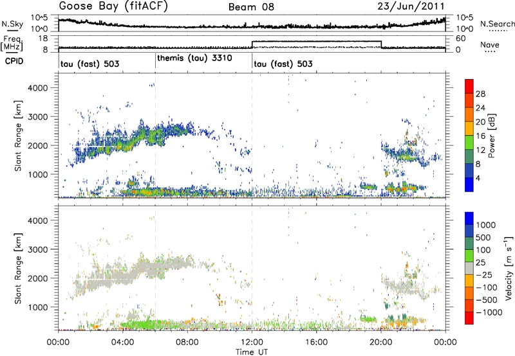The width and height of the screenshot is (515, 356).
Task: Click the 'N.Search' legend label
Action: 497,24
